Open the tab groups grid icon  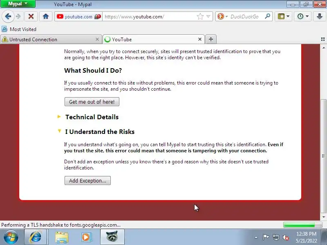pos(323,39)
